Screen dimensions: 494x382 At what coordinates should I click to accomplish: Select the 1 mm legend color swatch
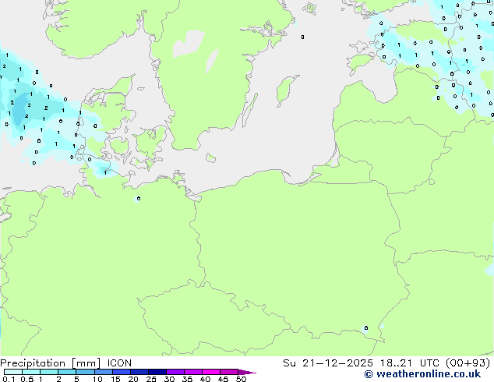49,372
